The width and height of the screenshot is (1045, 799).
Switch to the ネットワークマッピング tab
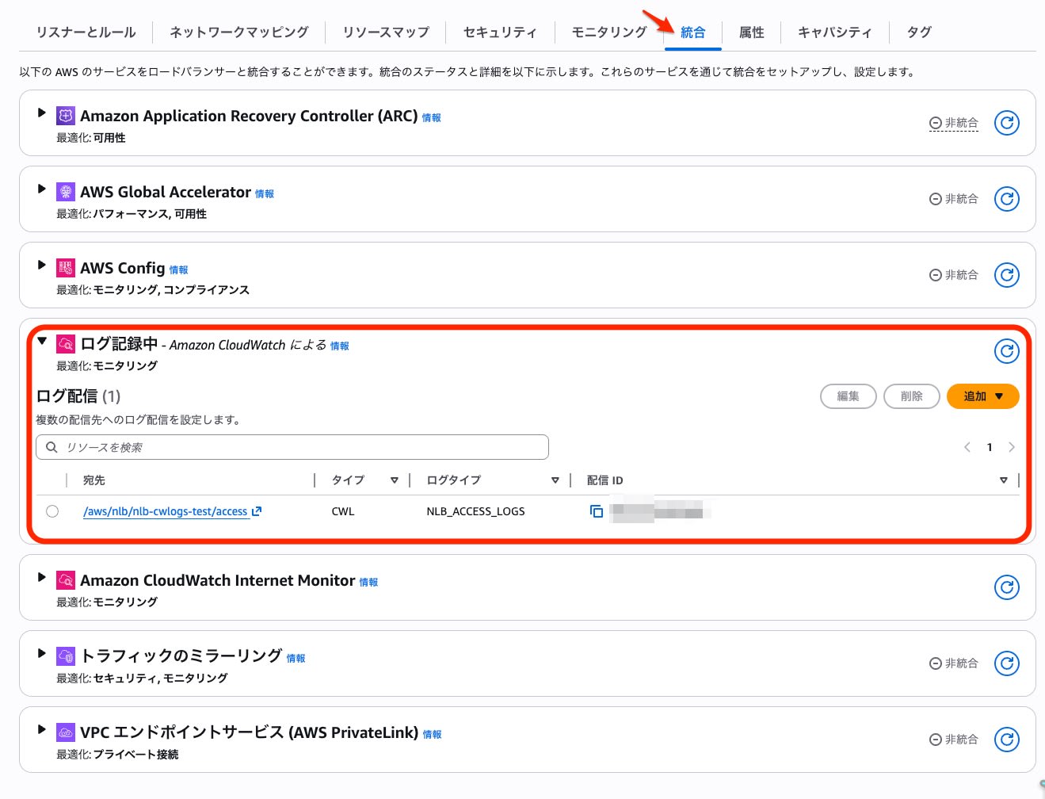[x=238, y=32]
